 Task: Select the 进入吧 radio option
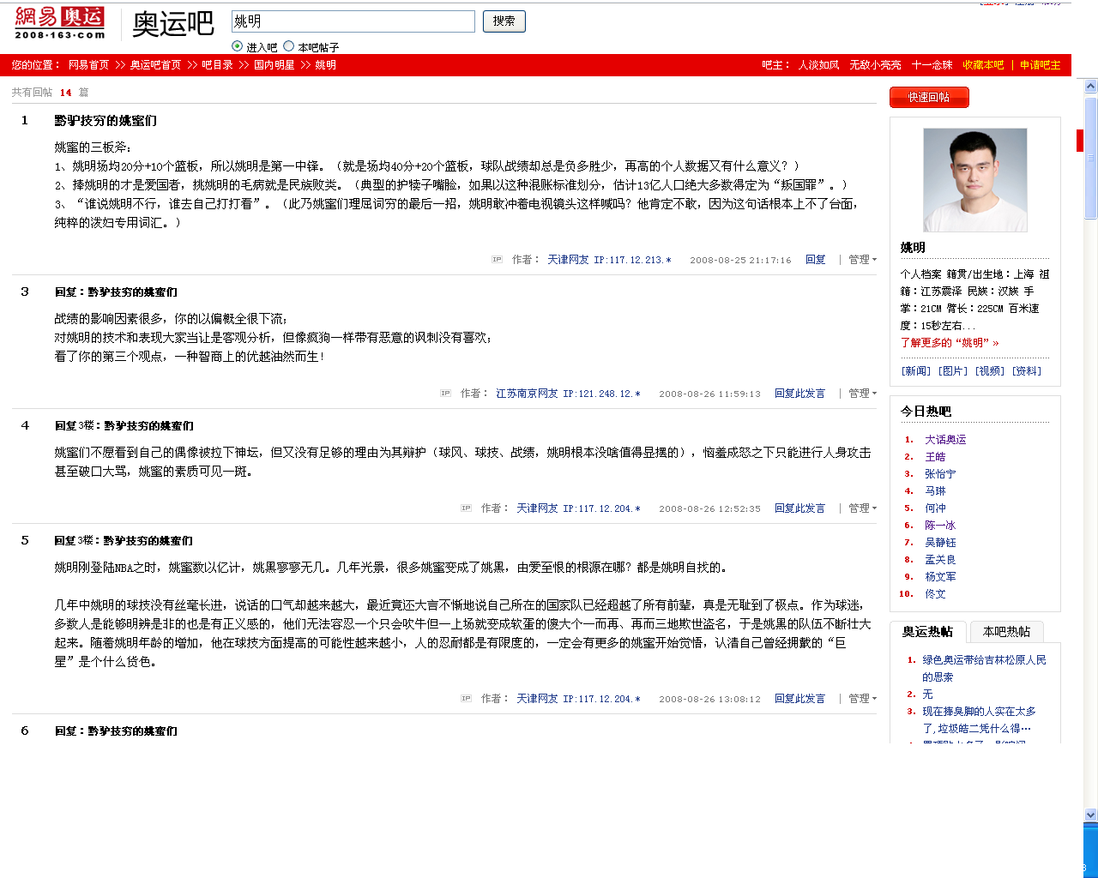pyautogui.click(x=238, y=46)
